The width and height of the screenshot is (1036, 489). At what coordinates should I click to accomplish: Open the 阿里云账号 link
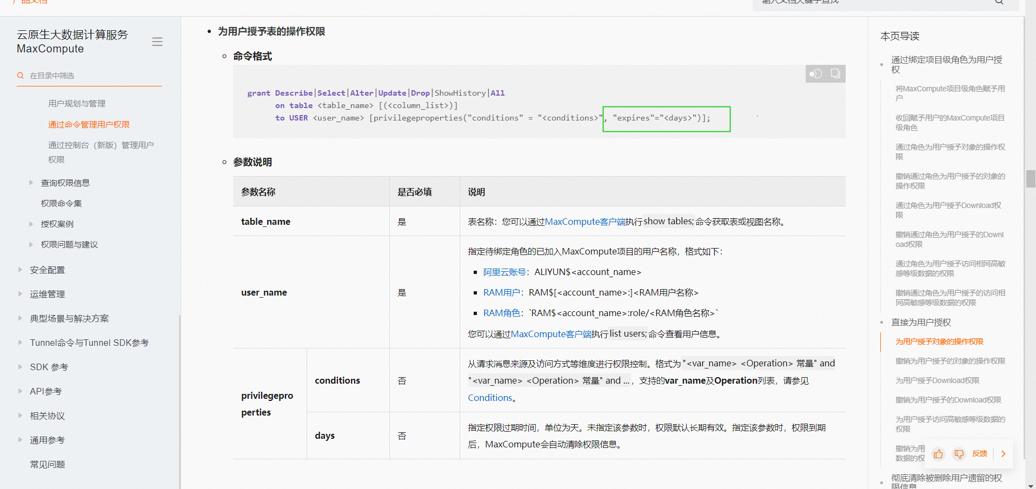504,272
